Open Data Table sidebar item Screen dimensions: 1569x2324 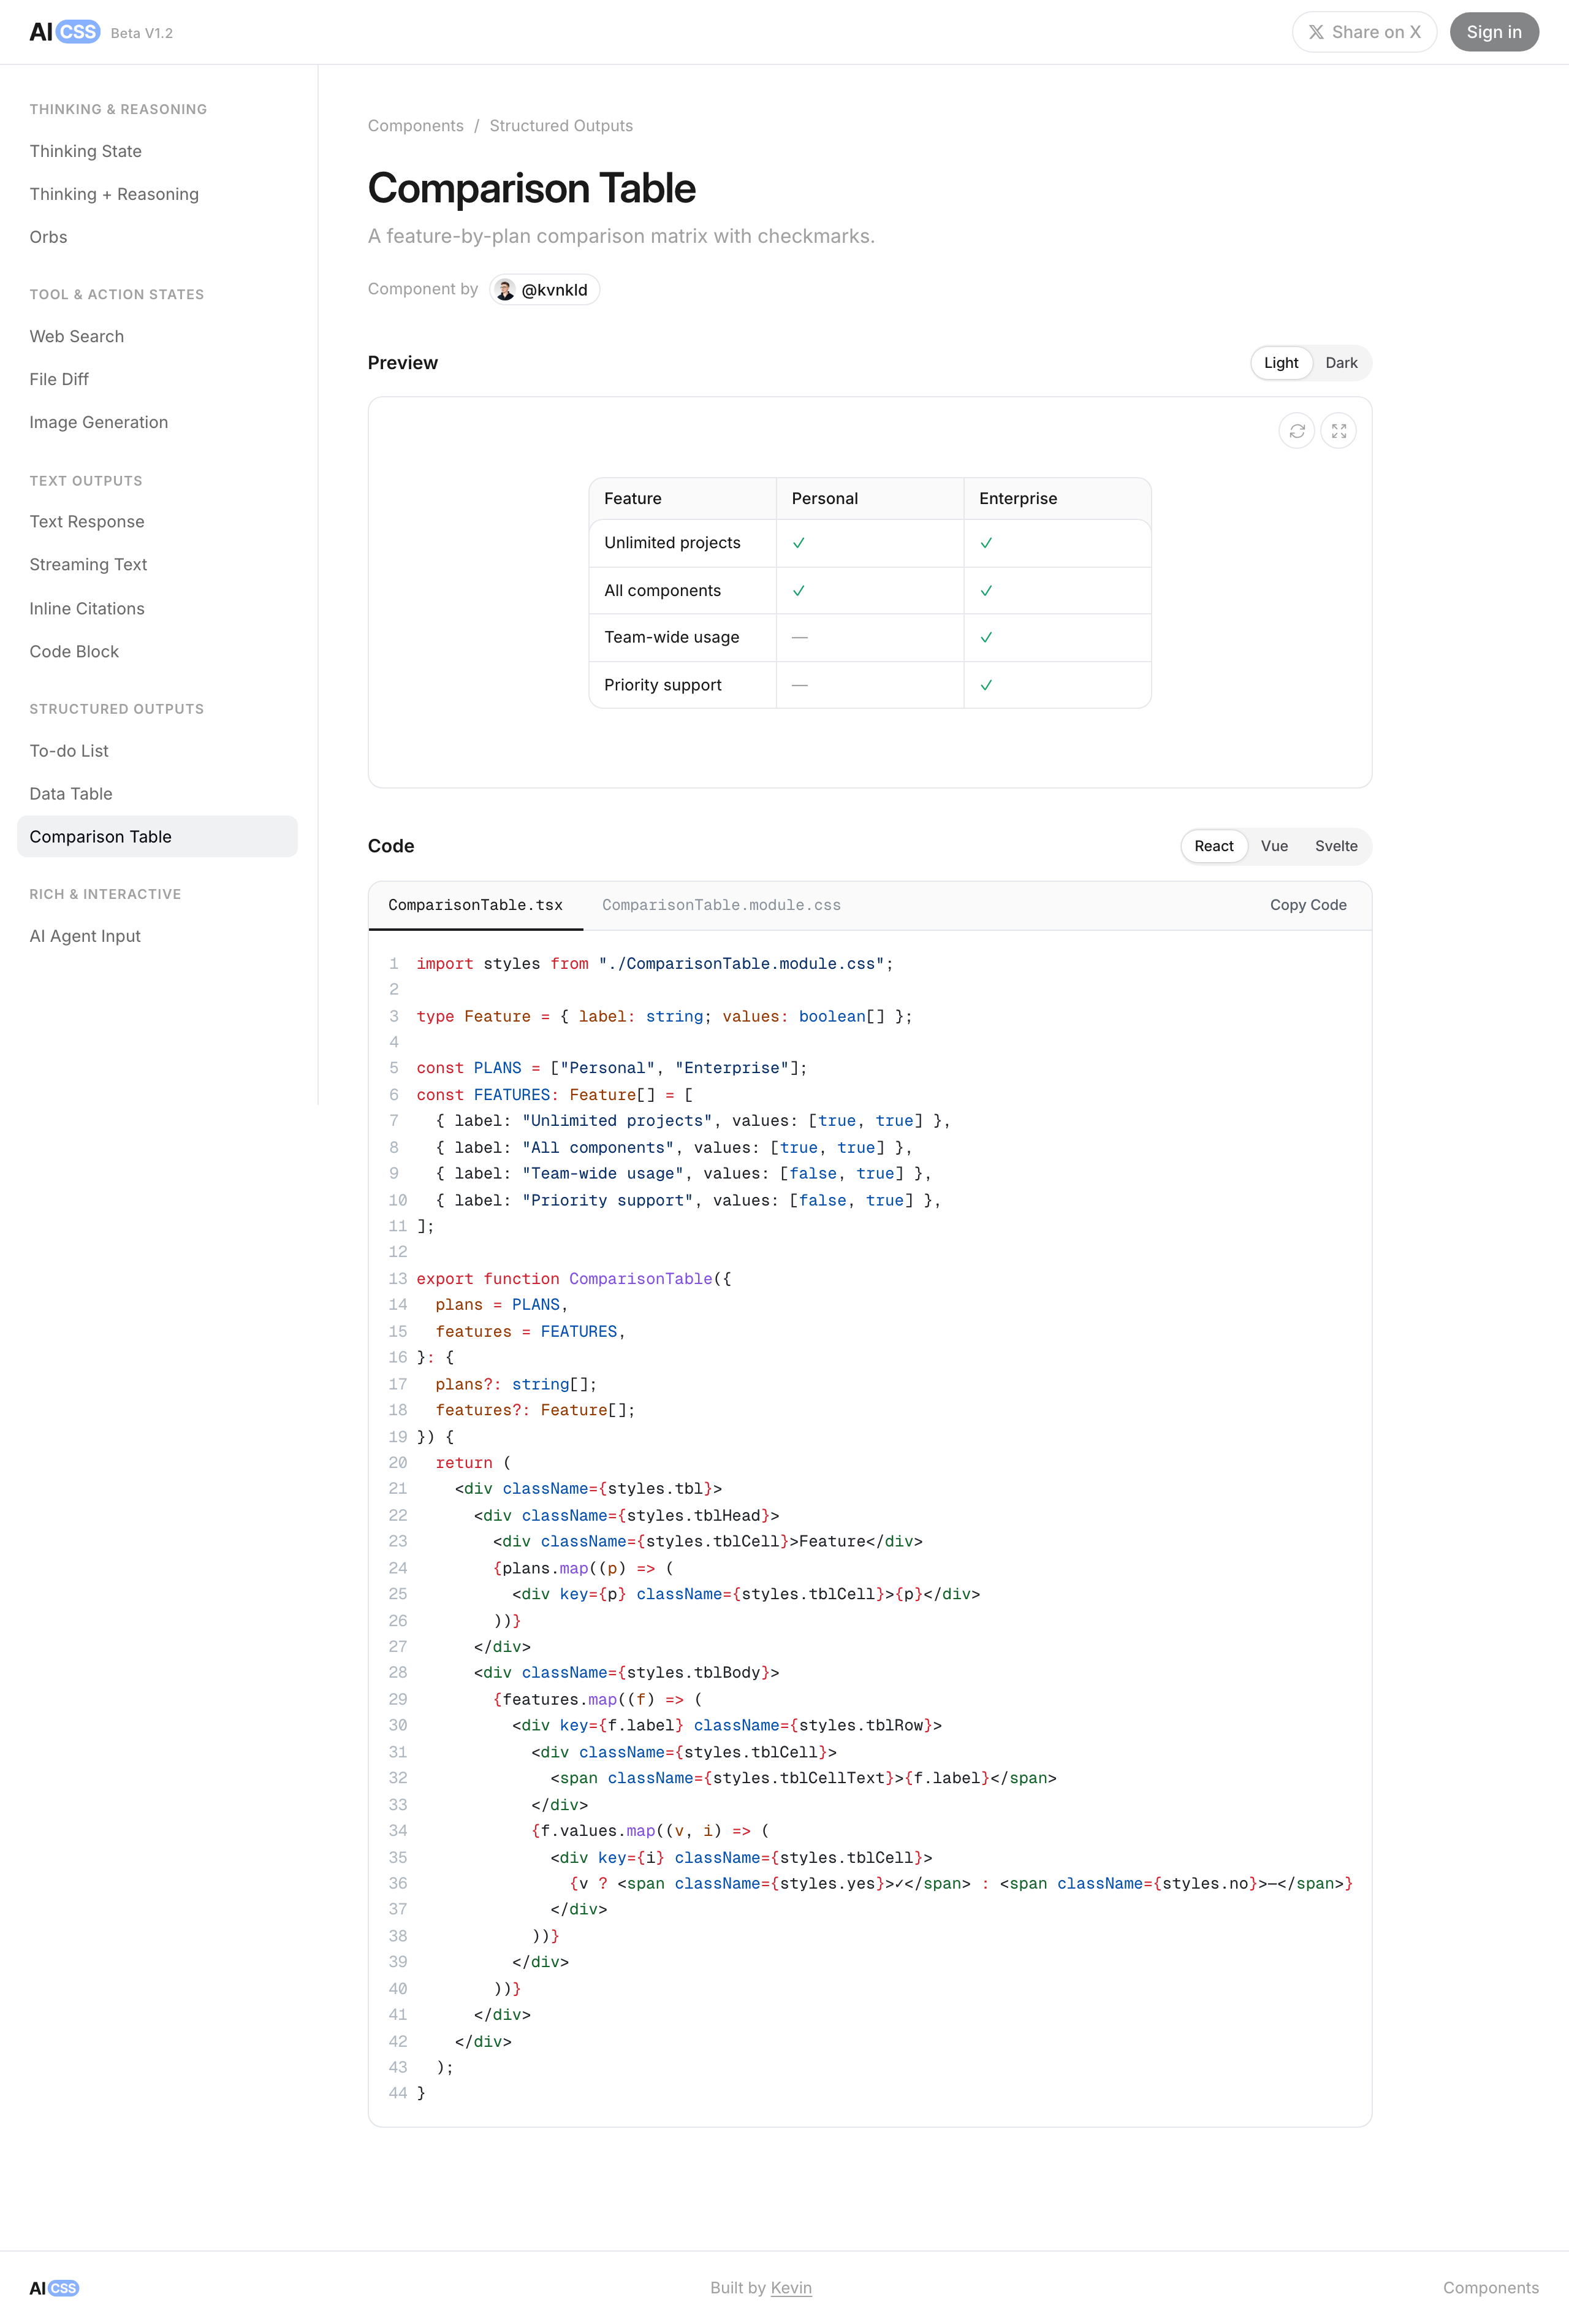pyautogui.click(x=157, y=794)
